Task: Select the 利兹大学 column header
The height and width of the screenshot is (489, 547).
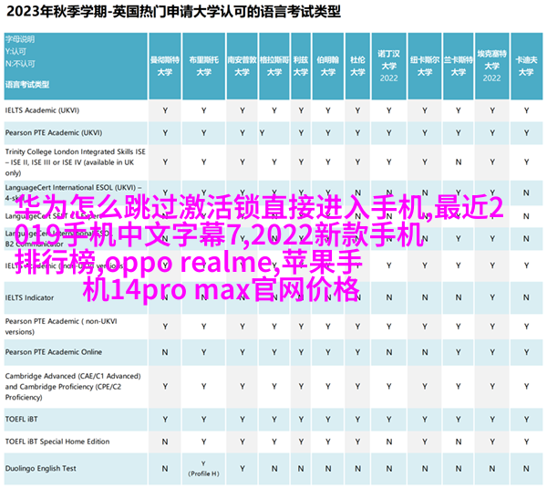Action: click(x=301, y=66)
